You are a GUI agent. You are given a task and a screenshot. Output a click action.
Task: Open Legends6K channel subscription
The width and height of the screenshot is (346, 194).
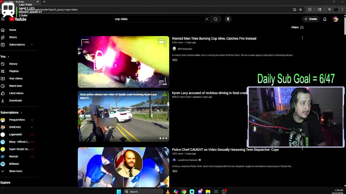(16, 134)
